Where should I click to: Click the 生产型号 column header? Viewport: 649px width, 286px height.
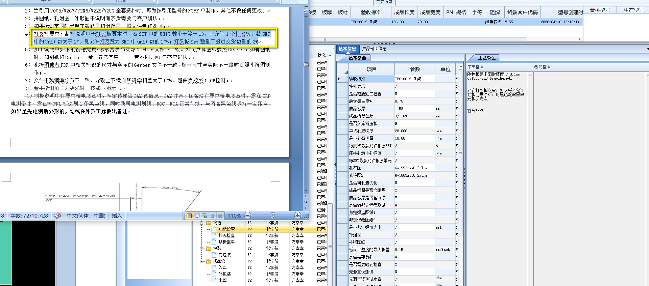[x=633, y=10]
